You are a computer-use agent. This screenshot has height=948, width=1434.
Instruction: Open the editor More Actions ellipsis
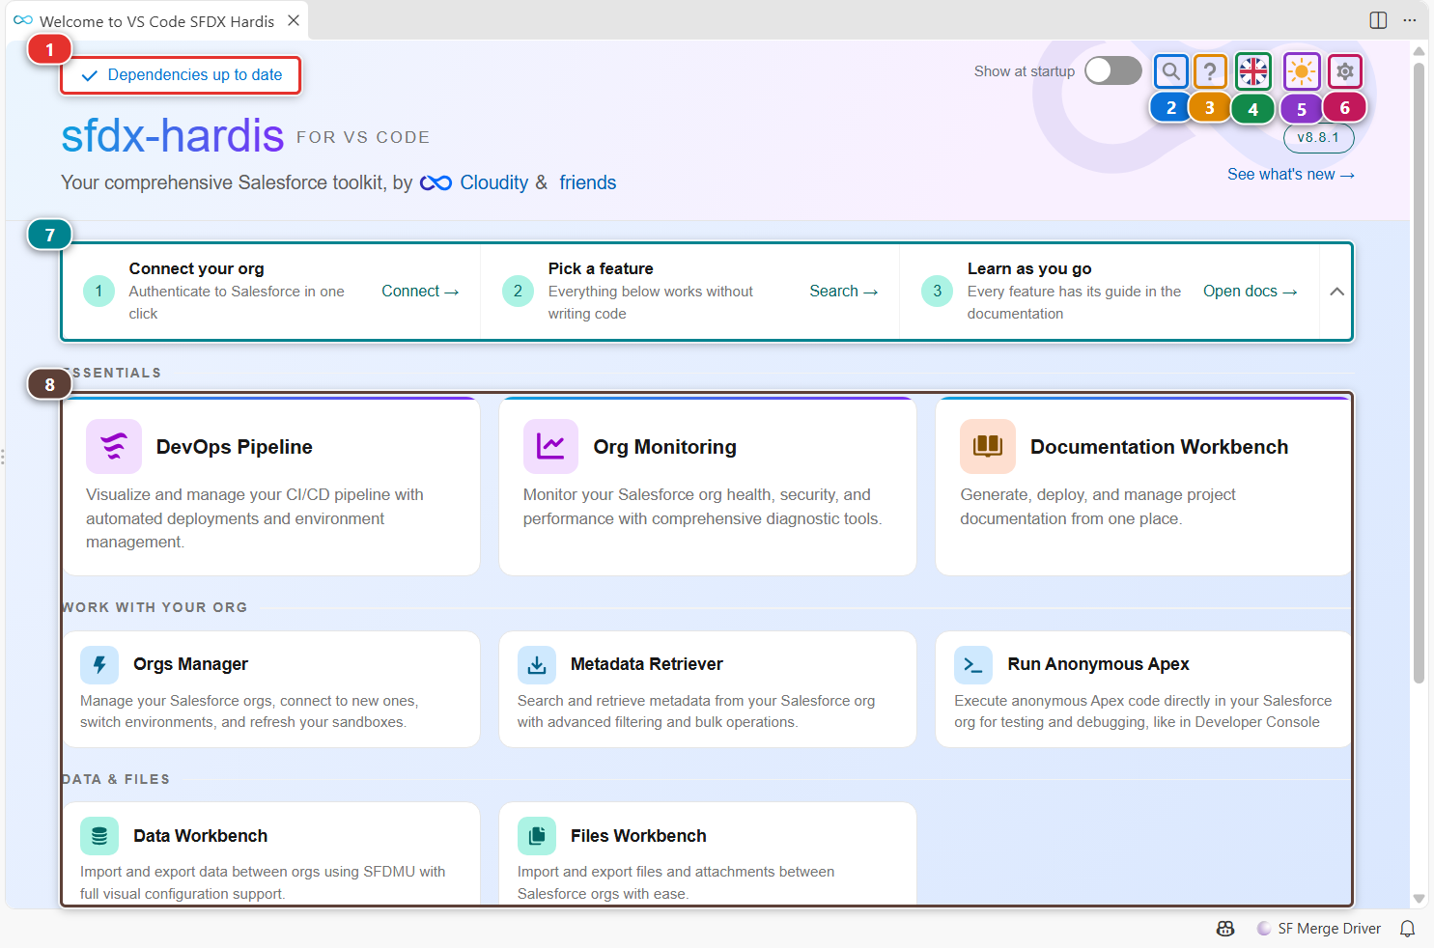coord(1410,20)
